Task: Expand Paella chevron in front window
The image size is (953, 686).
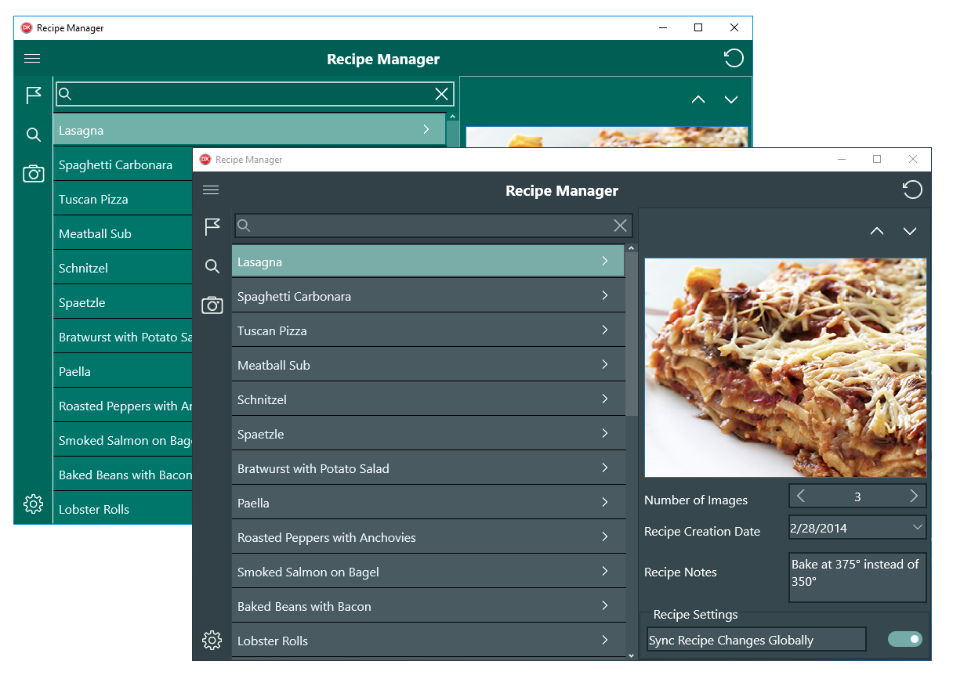Action: pyautogui.click(x=605, y=502)
